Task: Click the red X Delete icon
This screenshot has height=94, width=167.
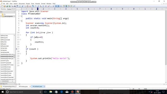Action: click(x=30, y=6)
